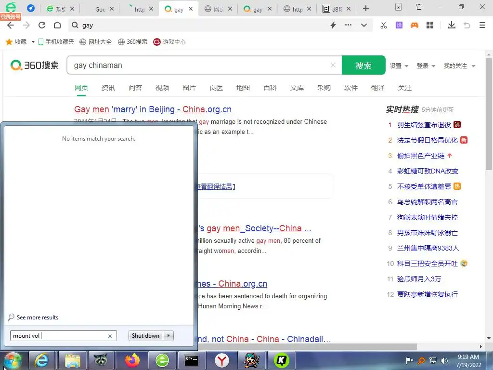
Task: Click the browser forward arrow
Action: pyautogui.click(x=26, y=25)
